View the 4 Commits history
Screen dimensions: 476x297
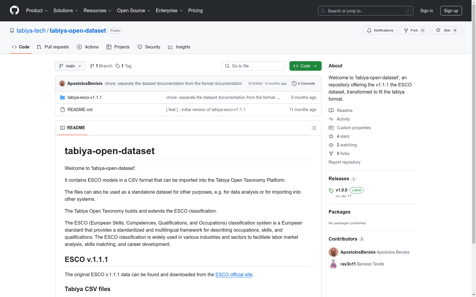pos(303,83)
